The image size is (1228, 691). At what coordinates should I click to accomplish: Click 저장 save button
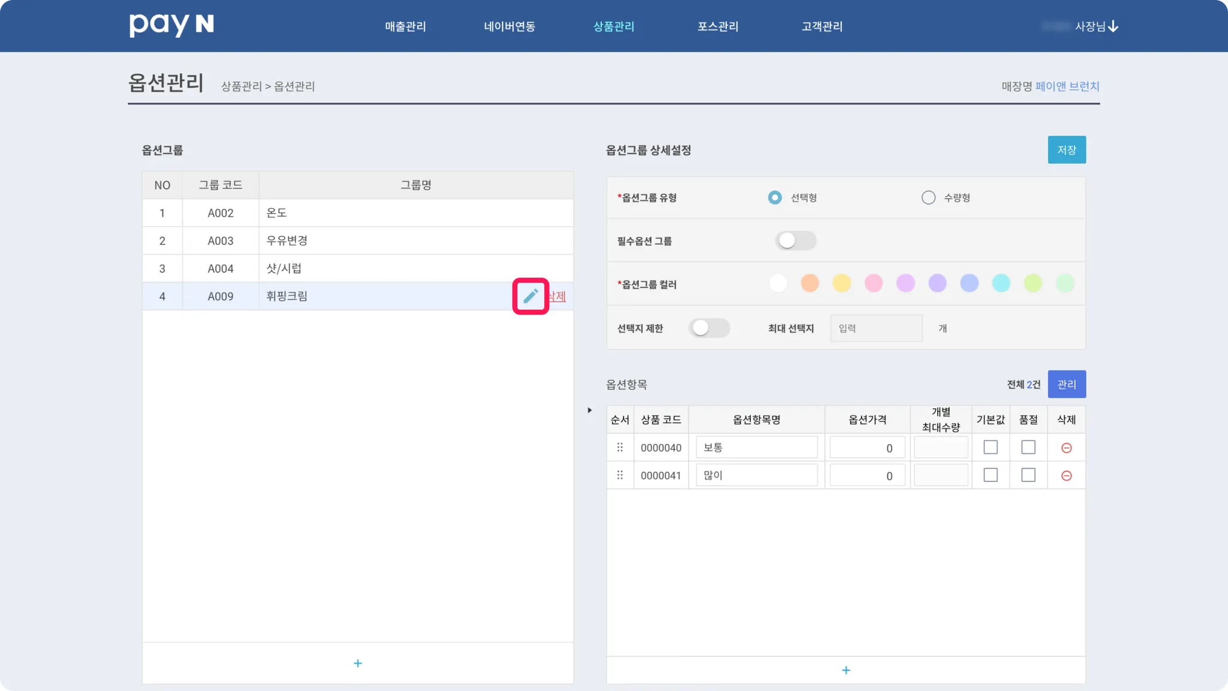tap(1067, 150)
